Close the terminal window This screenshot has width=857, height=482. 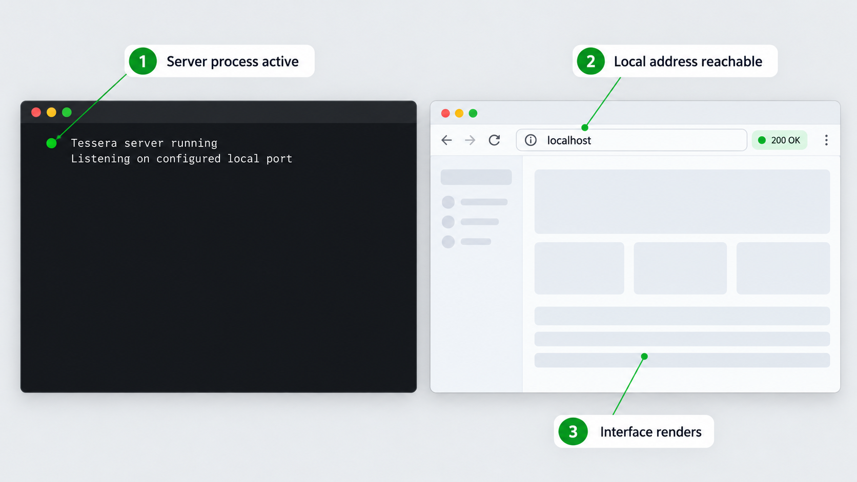36,112
